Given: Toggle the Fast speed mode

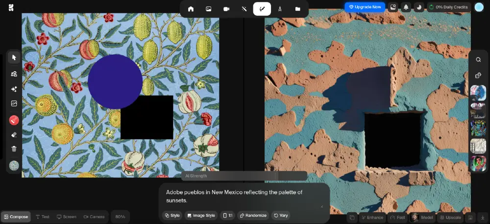Looking at the screenshot, I should pos(398,218).
